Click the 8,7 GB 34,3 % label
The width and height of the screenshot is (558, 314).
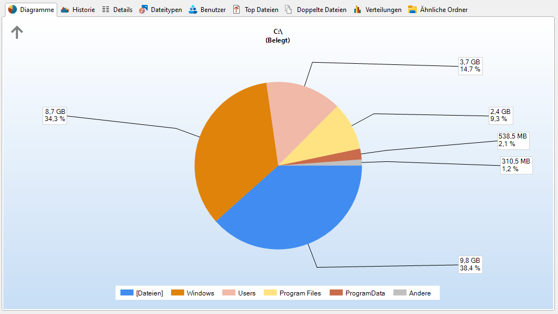point(55,116)
